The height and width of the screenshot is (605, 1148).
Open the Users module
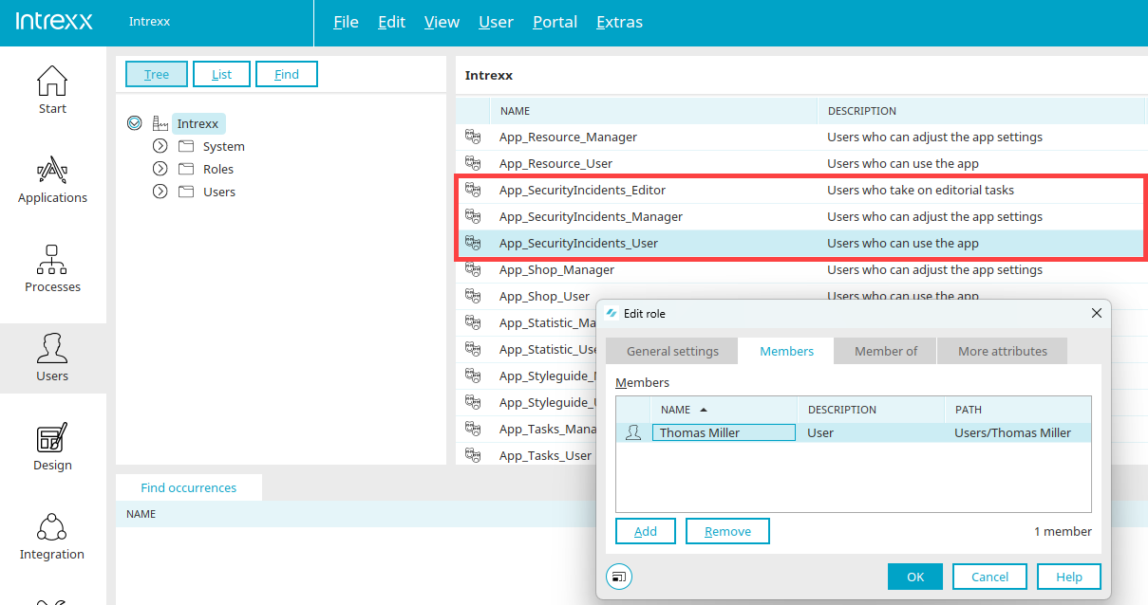[x=52, y=358]
